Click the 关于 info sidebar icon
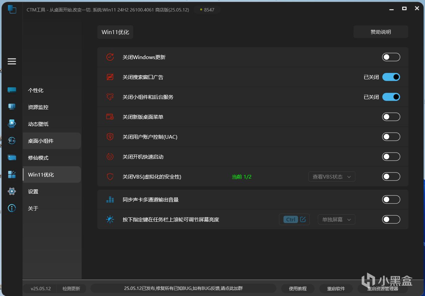The height and width of the screenshot is (296, 425). [x=12, y=208]
